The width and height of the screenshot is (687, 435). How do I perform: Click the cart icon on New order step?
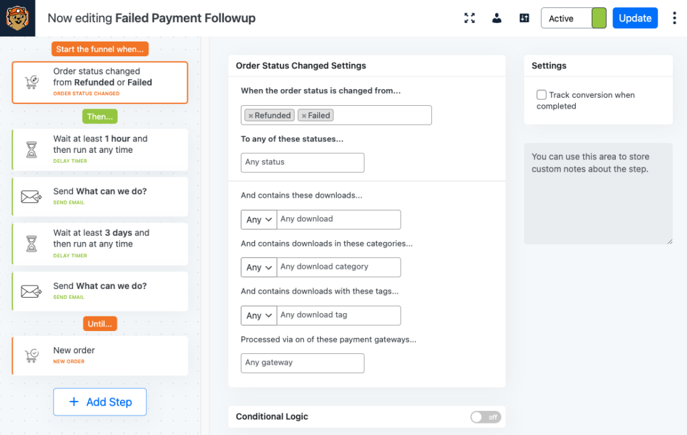coord(32,355)
